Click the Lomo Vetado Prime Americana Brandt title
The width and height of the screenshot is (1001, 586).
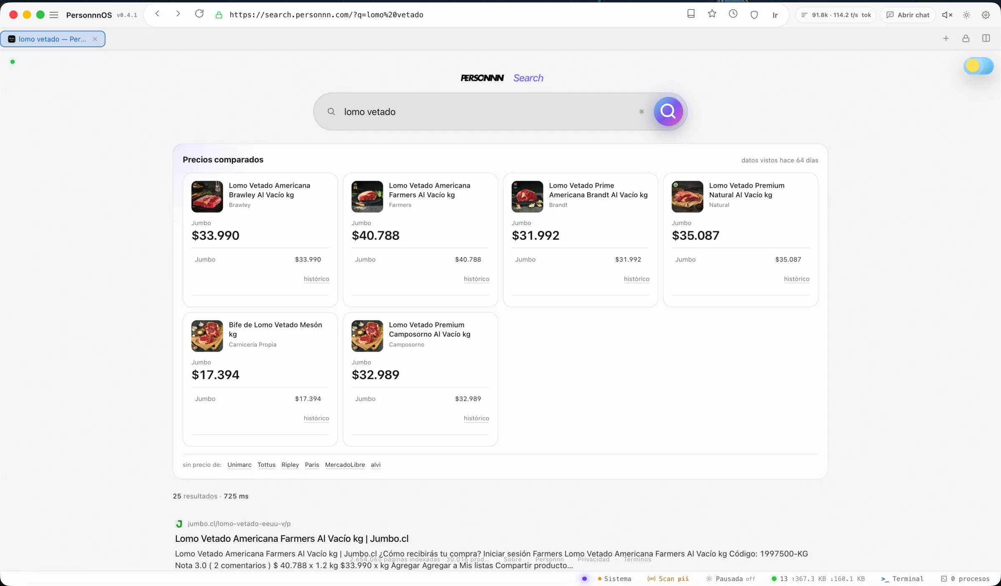click(598, 190)
